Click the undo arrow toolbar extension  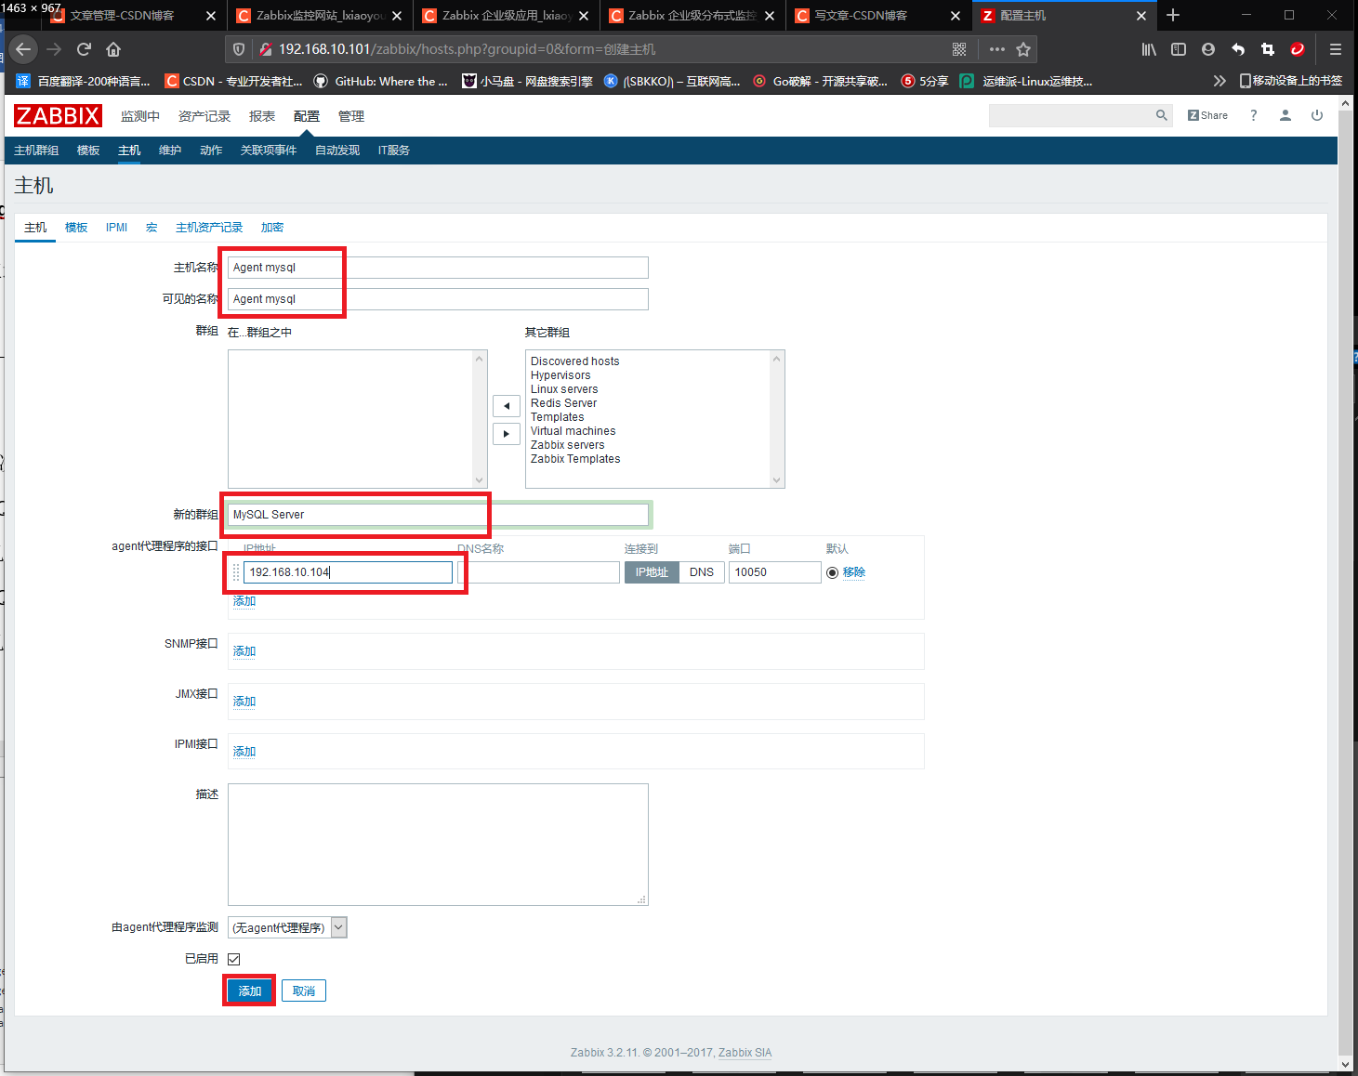(1238, 49)
